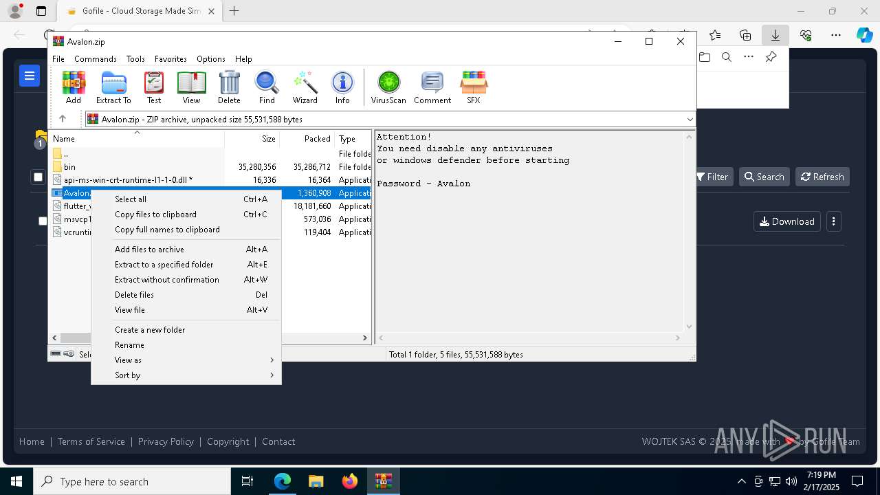Sort by the Size column header
The height and width of the screenshot is (495, 880).
(252, 139)
